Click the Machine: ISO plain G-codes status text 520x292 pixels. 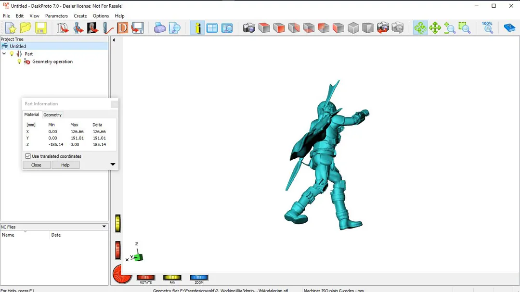334,291
